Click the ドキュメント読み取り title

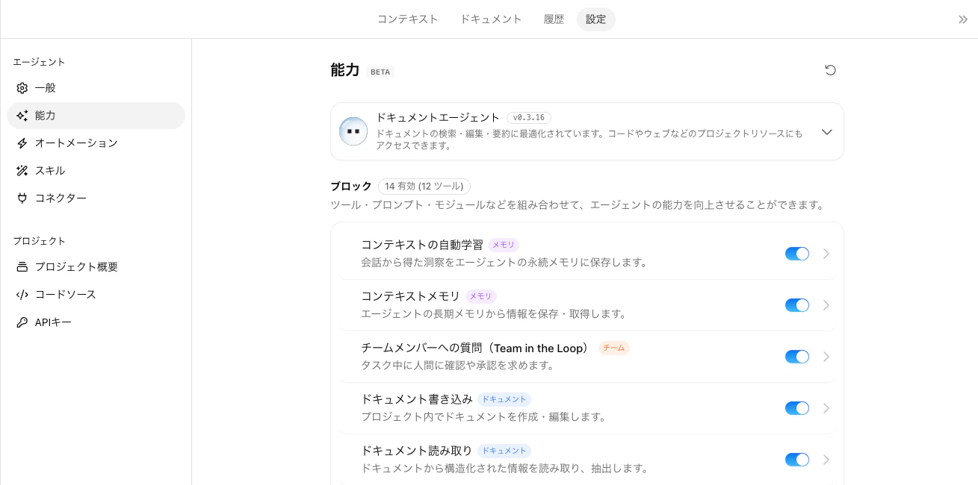pos(417,451)
